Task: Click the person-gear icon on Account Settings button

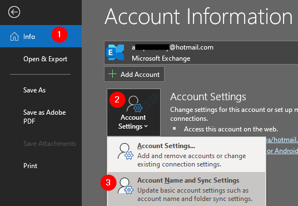Action: pyautogui.click(x=134, y=104)
